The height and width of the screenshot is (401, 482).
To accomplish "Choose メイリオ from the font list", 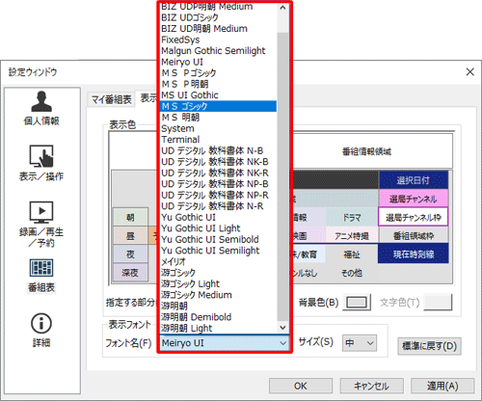I will click(x=218, y=261).
